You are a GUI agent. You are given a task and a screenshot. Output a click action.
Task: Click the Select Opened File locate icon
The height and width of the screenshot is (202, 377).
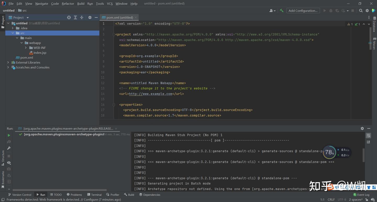pyautogui.click(x=69, y=18)
